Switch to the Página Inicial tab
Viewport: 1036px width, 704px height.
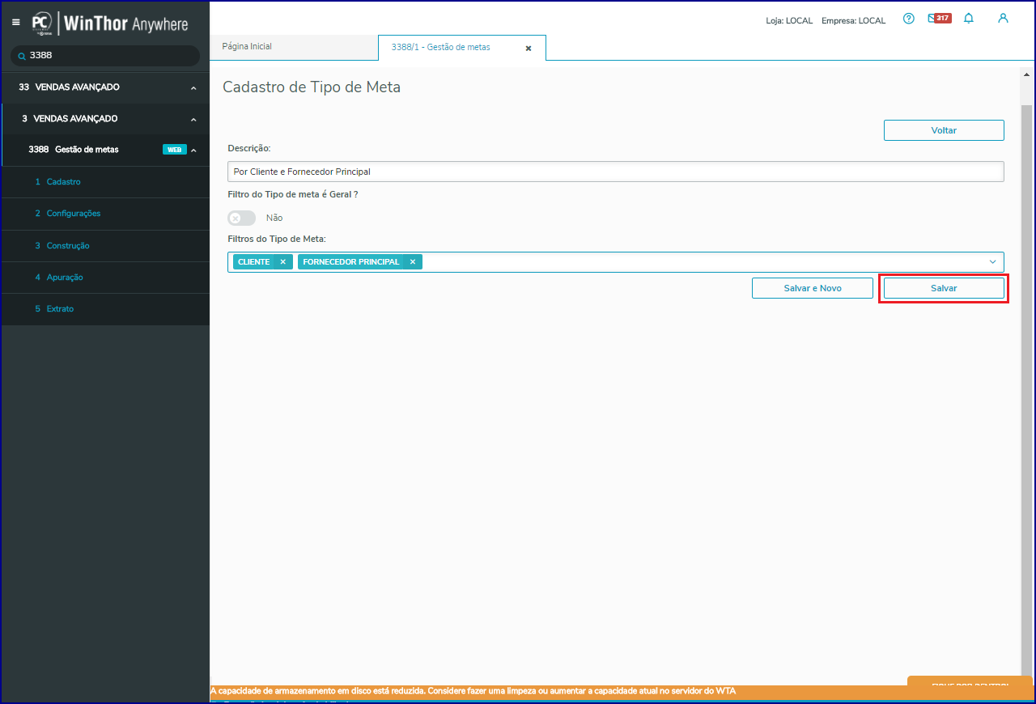(x=294, y=47)
